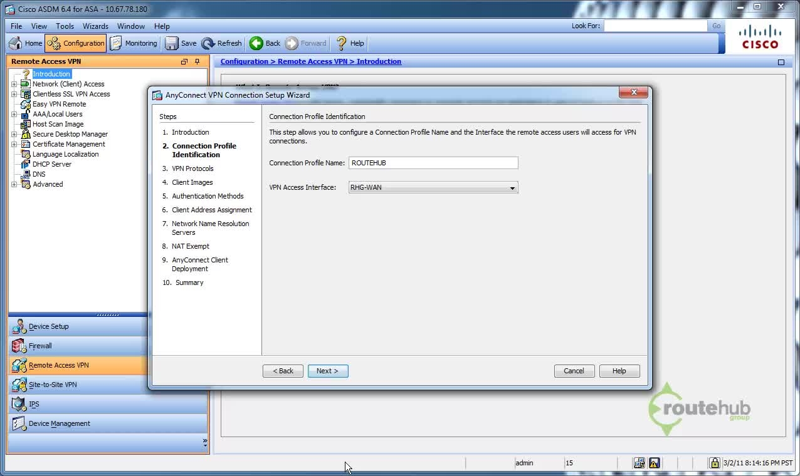The image size is (800, 476).
Task: Select Introduction in the navigation tree
Action: click(51, 74)
